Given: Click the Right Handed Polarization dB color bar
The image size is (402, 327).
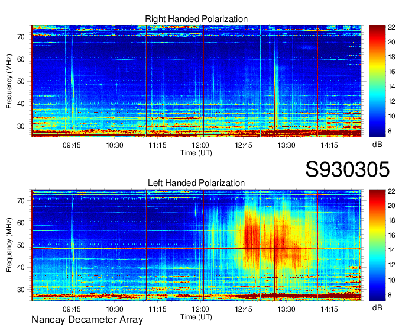Looking at the screenshot, I should tap(377, 81).
